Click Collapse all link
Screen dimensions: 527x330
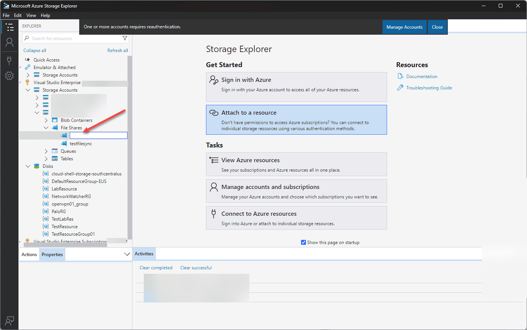(x=35, y=50)
